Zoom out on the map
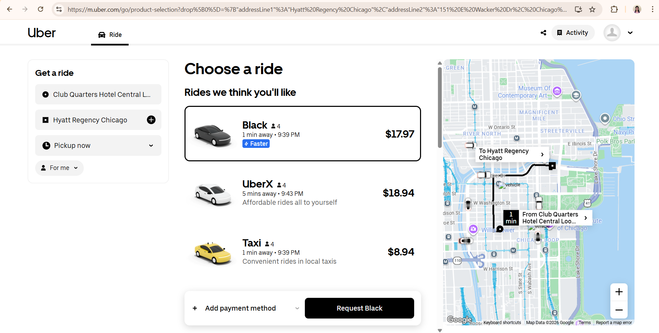Screen dimensions: 659x333 (x=619, y=310)
